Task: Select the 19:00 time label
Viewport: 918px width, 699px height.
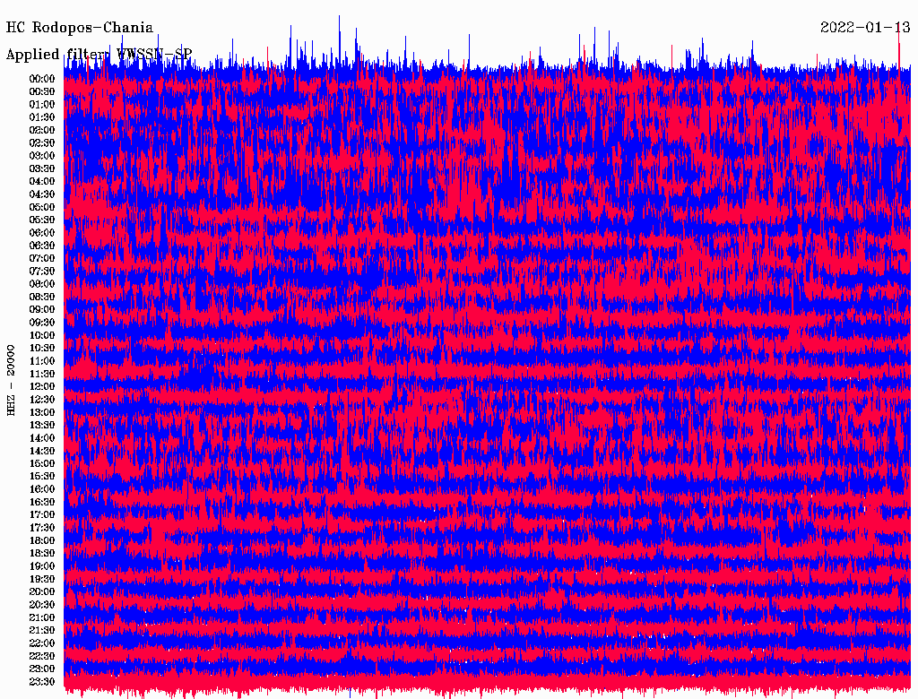Action: point(42,566)
